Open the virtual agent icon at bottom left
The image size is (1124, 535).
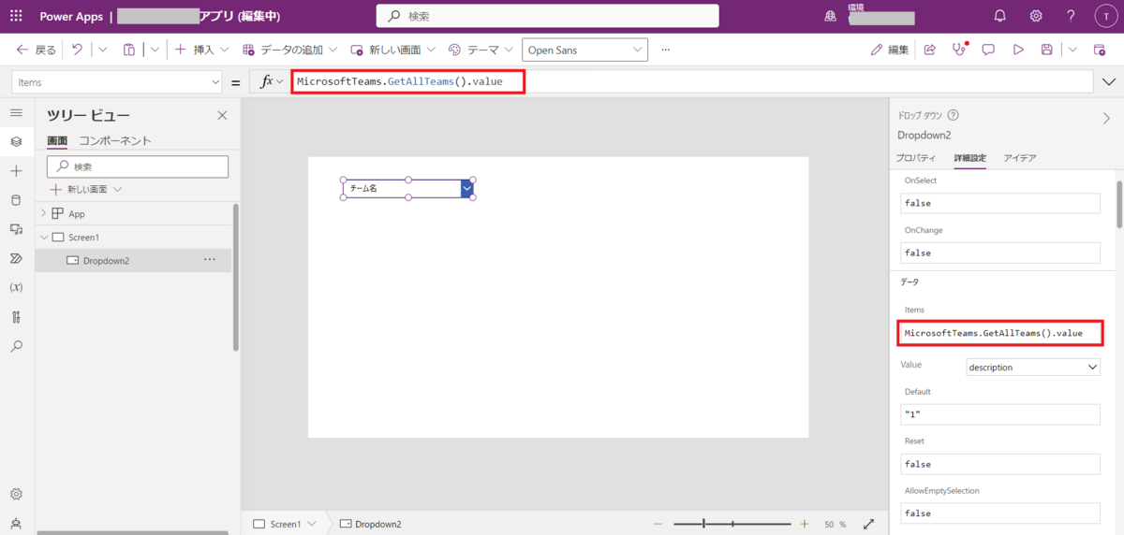tap(16, 523)
